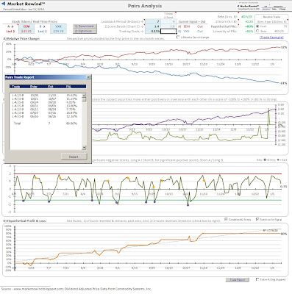Click scroll up arrow in trade report list
Screen dimensions: 292x294
(84, 96)
